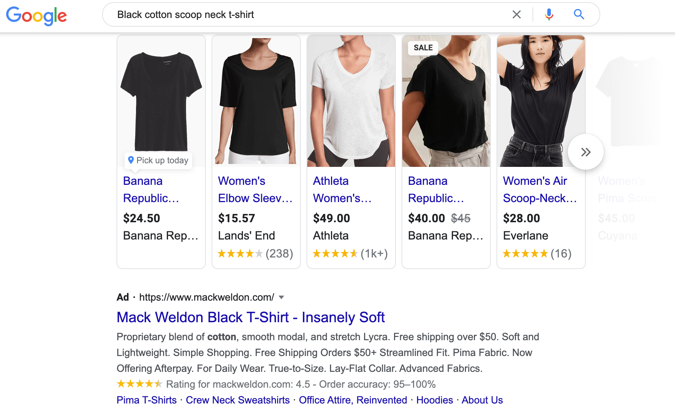Screen dimensions: 675x415
Task: Select the Athleta Women's product title
Action: coord(342,190)
